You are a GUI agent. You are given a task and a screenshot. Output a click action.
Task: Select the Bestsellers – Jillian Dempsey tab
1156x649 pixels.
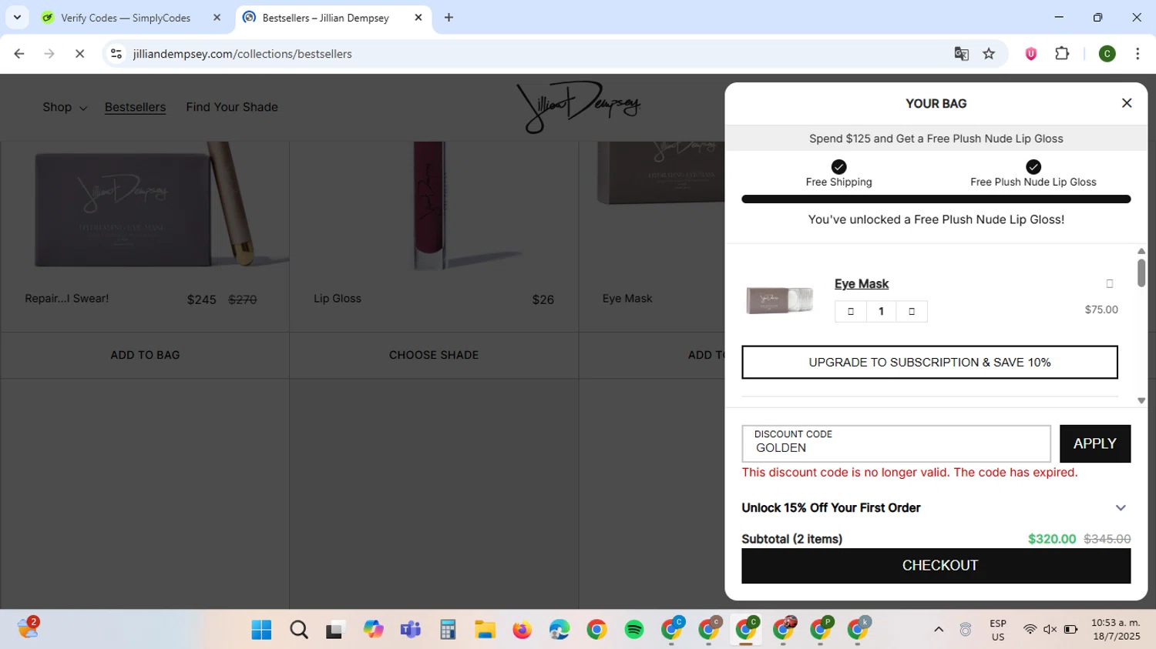click(325, 18)
